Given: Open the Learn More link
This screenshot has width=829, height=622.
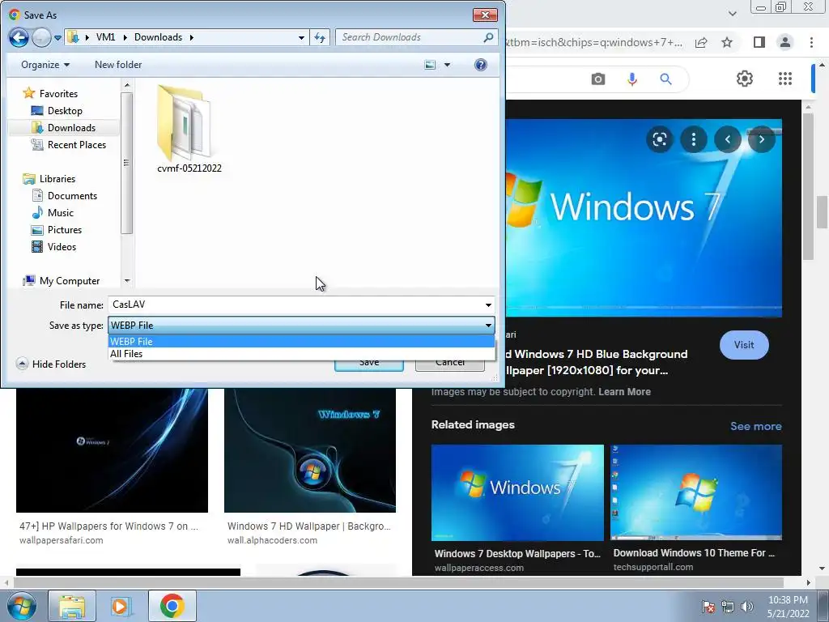Looking at the screenshot, I should point(624,392).
